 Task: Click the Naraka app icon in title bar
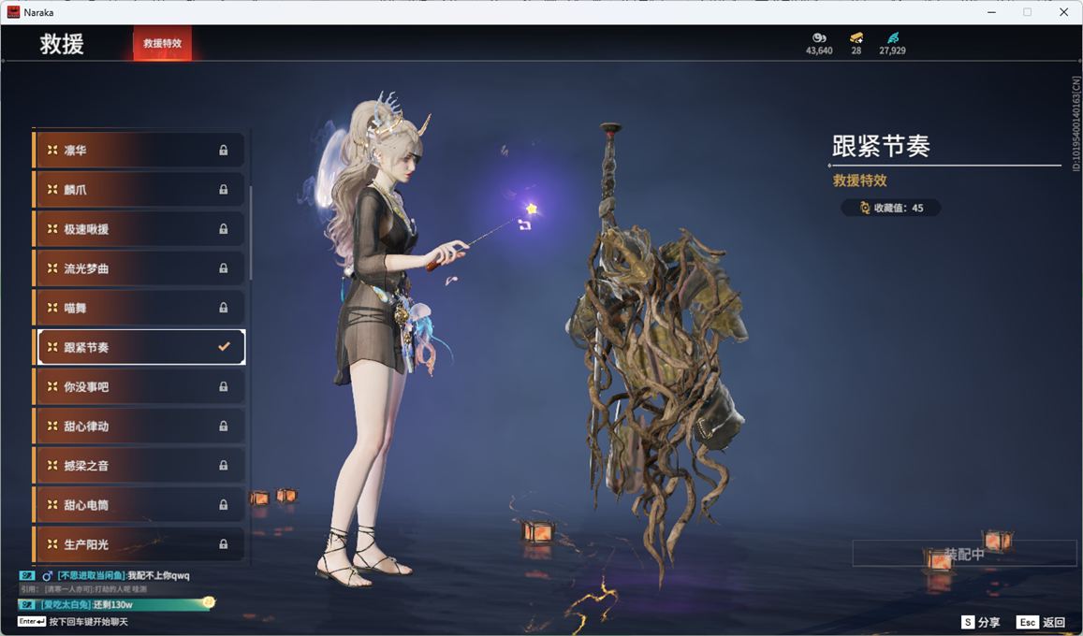[x=13, y=12]
